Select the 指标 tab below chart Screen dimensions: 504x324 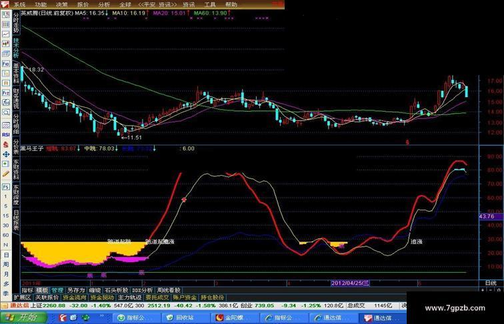tap(27, 290)
